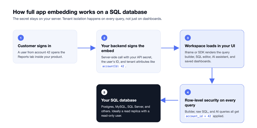The width and height of the screenshot is (257, 128).
Task: Select the "Customer signs in" heading
Action: [35, 46]
